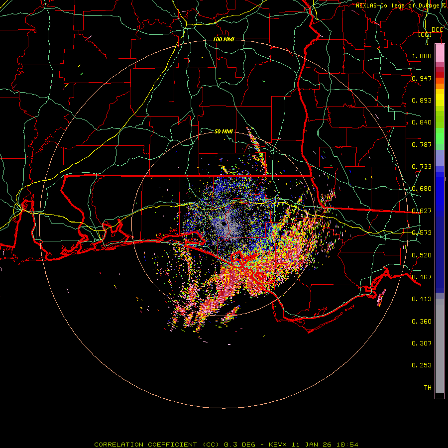Click the 0.413 value on the color scale

tap(422, 299)
